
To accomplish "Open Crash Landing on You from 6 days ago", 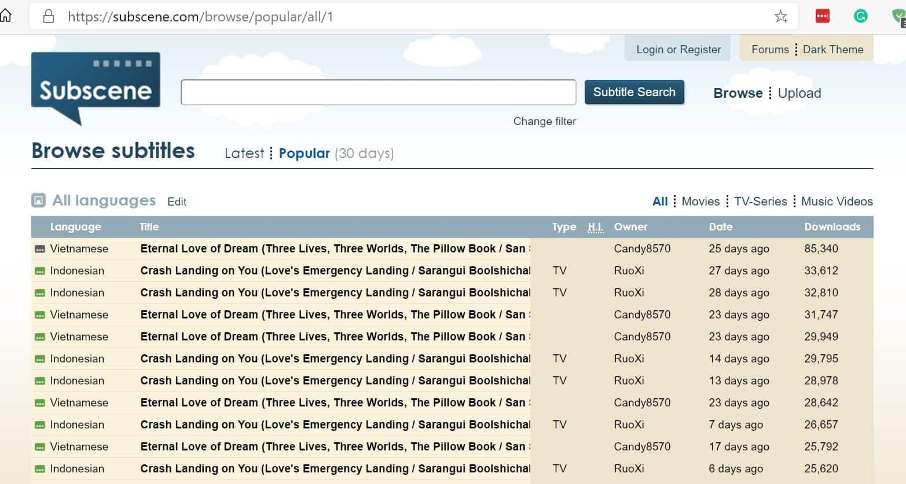I will pyautogui.click(x=335, y=468).
